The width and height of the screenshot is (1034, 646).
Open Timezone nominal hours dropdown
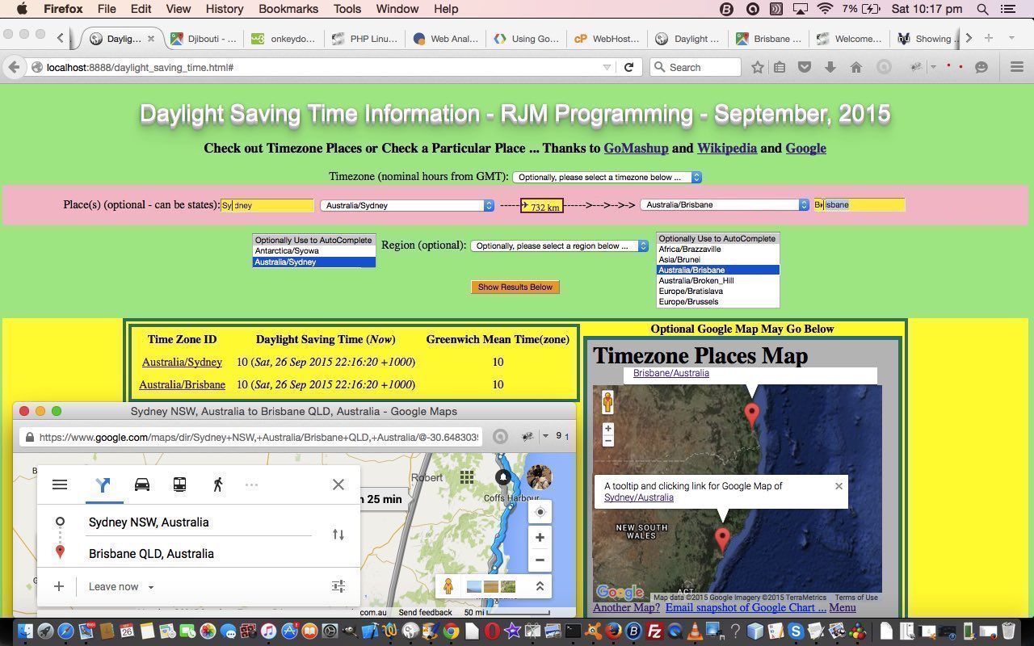pyautogui.click(x=607, y=177)
